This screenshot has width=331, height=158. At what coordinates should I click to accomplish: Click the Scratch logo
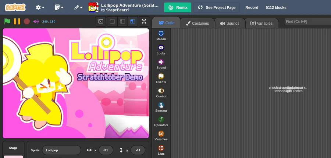pyautogui.click(x=15, y=7)
